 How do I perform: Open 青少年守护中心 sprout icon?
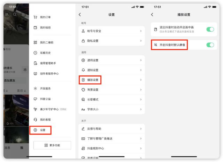tap(35, 109)
